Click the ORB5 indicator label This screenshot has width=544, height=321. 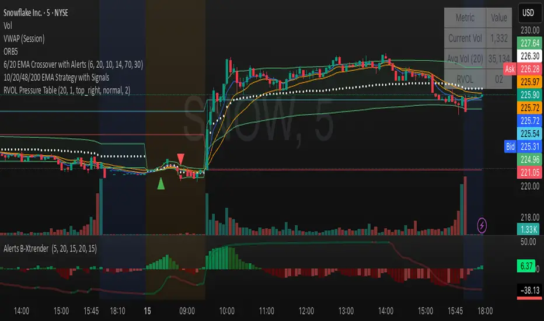coord(11,52)
